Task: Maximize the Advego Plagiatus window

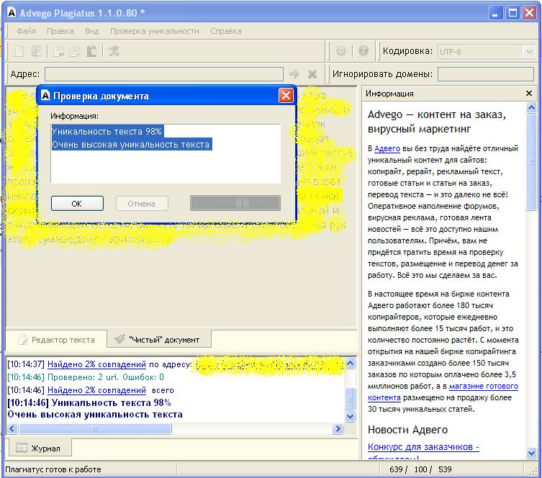Action: [x=512, y=13]
